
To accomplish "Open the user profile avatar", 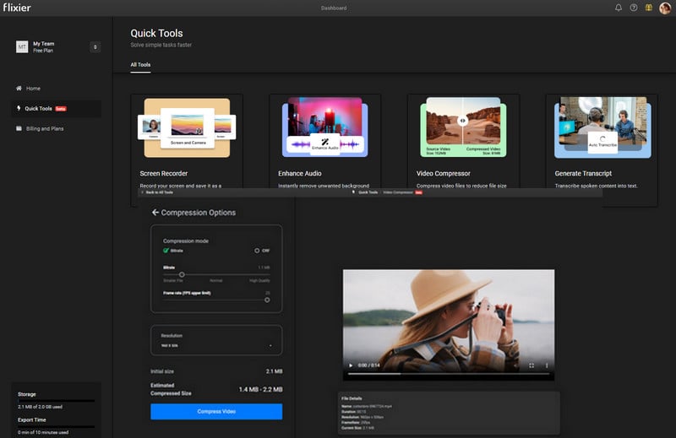I will [x=665, y=8].
